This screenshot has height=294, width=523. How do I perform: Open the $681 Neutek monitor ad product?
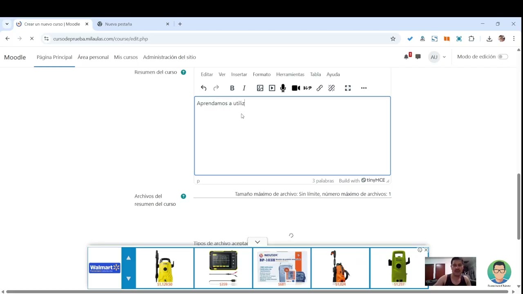click(x=282, y=268)
